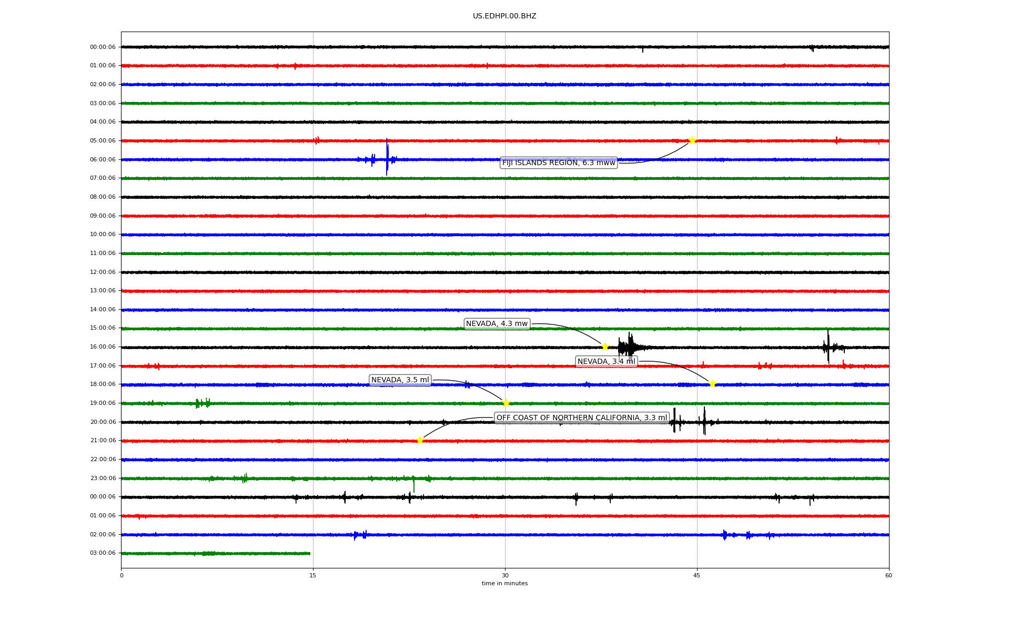Screen dimensions: 1010x631
Task: Click the US.EDHPI.00.BHZ plot title
Action: (504, 16)
